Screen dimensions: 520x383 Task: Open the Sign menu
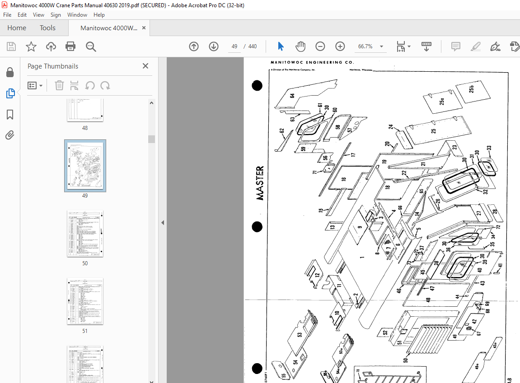pos(56,15)
